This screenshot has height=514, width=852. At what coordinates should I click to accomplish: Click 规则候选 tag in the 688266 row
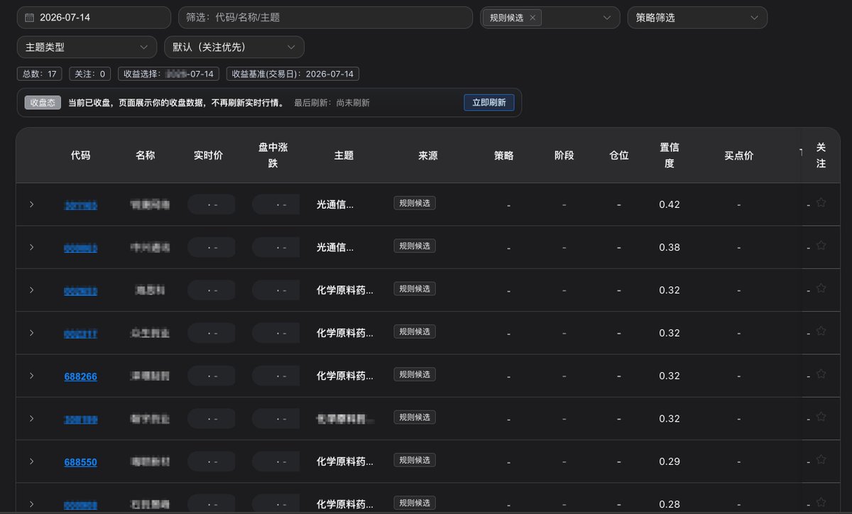coord(415,375)
